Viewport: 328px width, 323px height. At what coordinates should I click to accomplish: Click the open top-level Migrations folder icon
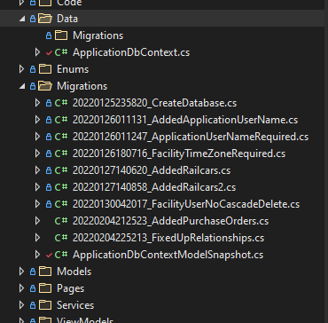pos(45,86)
